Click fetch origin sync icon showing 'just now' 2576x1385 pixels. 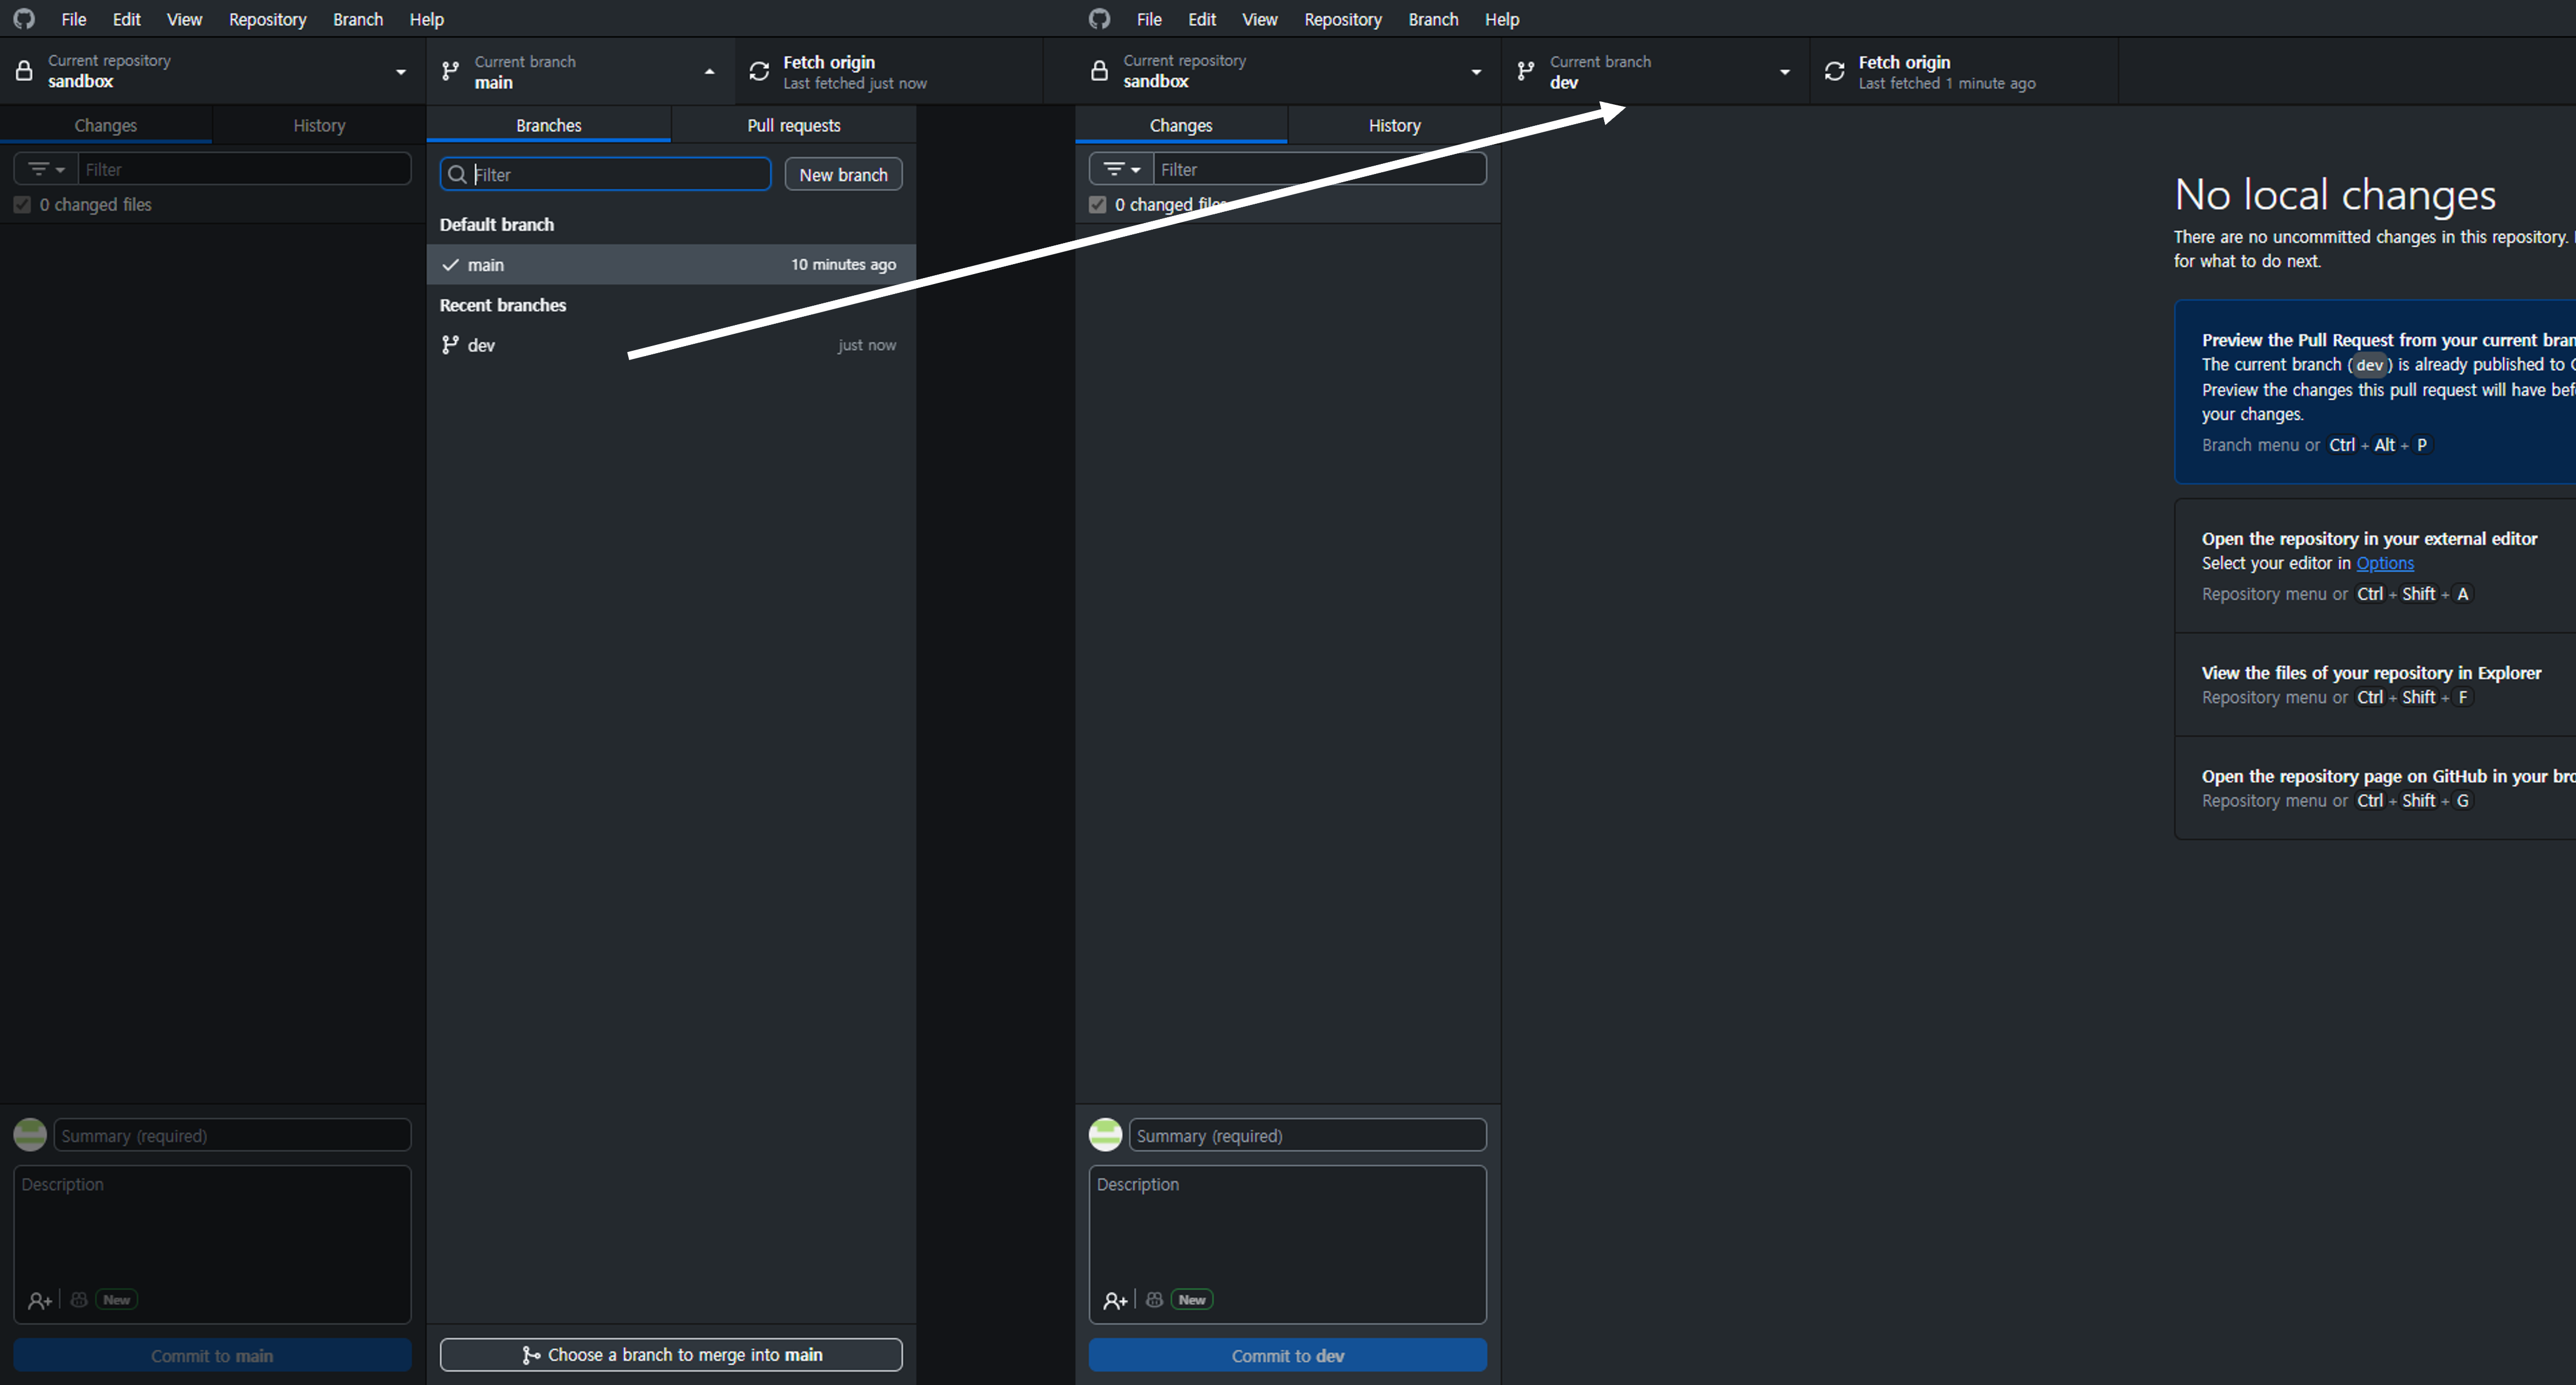[x=759, y=72]
